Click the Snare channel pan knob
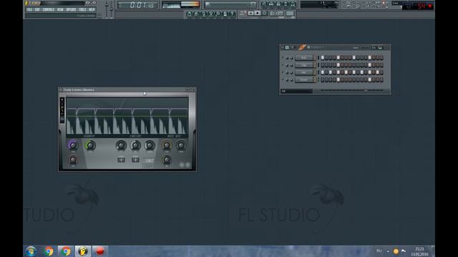458x257 pixels. tap(287, 80)
